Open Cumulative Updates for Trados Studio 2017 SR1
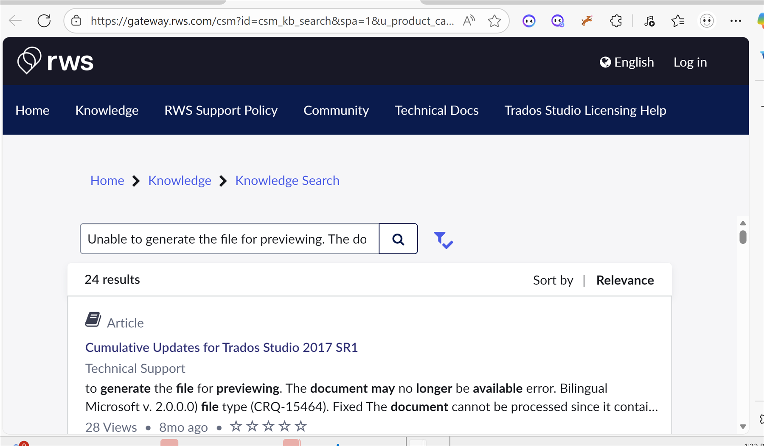 click(x=221, y=347)
